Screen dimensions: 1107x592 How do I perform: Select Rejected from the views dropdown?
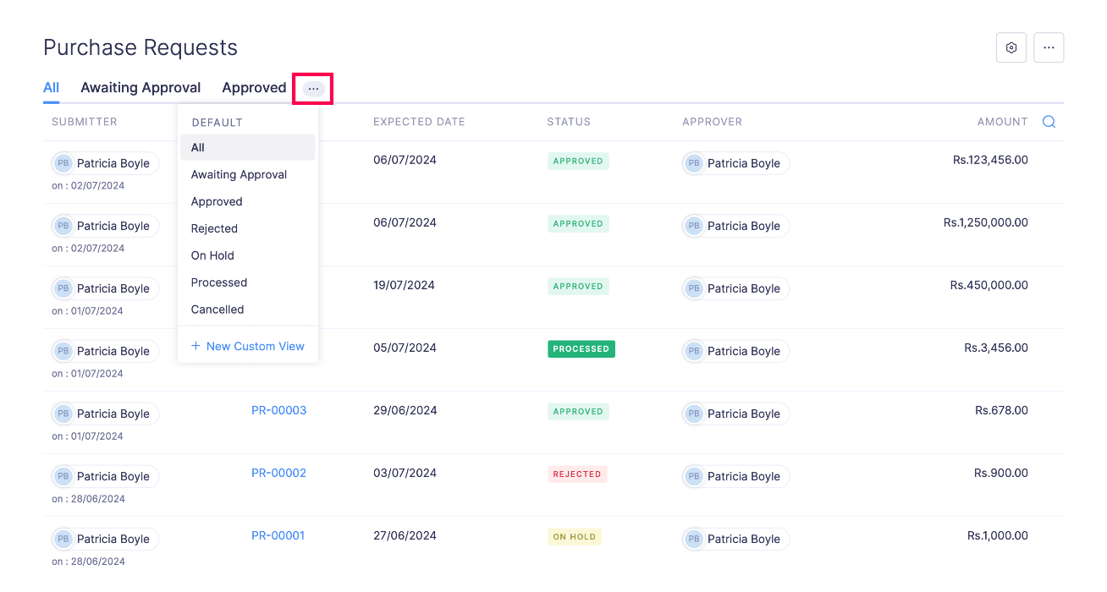tap(214, 228)
